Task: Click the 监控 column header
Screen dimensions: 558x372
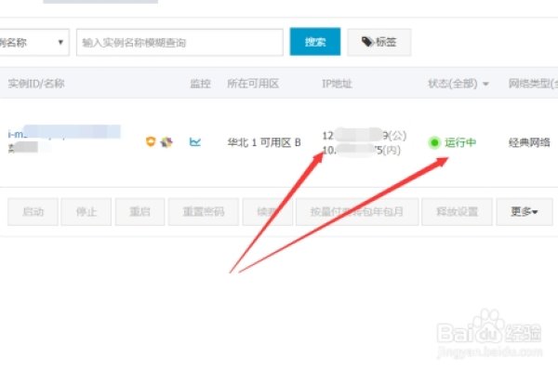Action: point(200,84)
